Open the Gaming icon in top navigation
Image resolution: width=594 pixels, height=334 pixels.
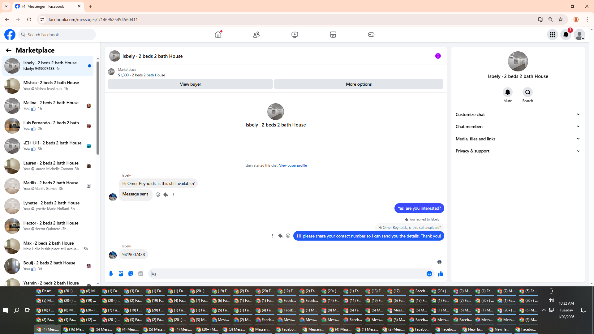(x=371, y=35)
